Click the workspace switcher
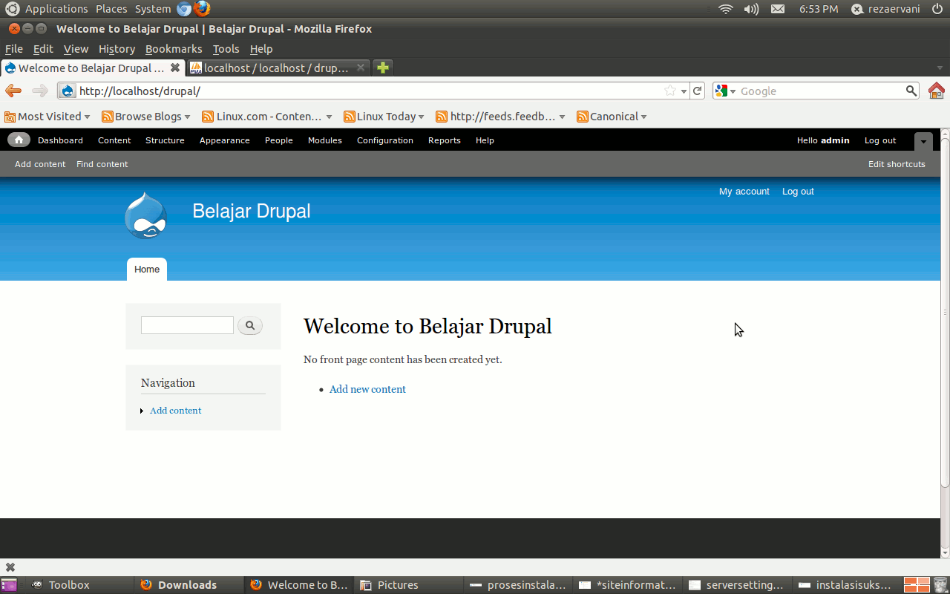The image size is (950, 594). (917, 585)
